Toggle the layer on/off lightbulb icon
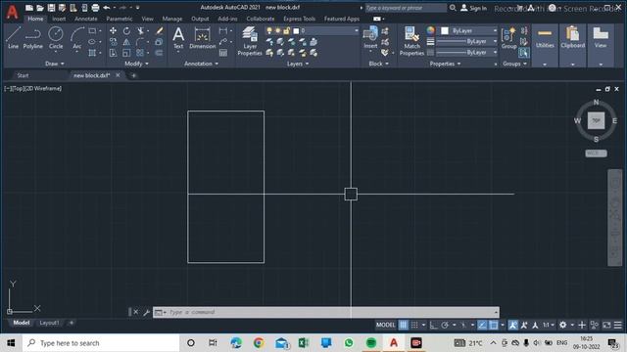The width and height of the screenshot is (627, 352). [269, 30]
